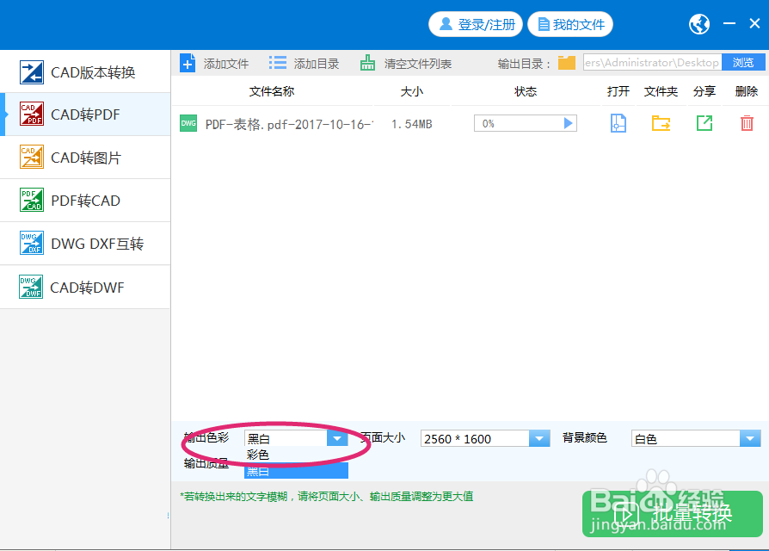Click the output directory path field
The image size is (769, 551).
[x=651, y=62]
